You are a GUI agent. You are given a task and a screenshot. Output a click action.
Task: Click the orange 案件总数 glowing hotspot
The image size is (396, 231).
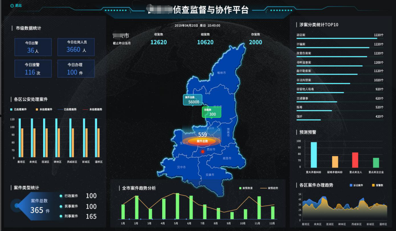pos(202,141)
